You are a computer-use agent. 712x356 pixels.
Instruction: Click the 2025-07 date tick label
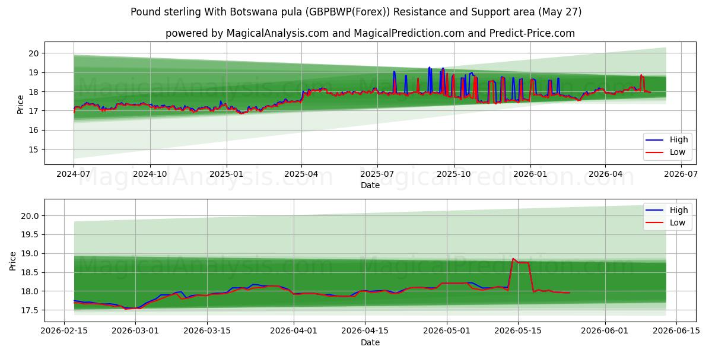click(x=377, y=175)
